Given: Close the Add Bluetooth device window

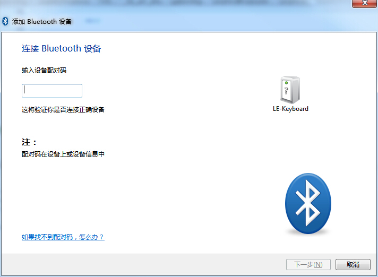Looking at the screenshot, I should click(365, 3).
